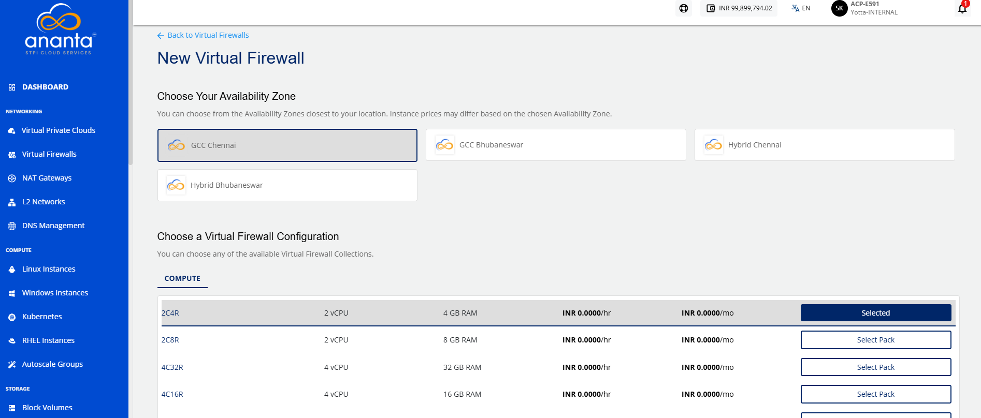
Task: Open Kubernetes menu item
Action: pos(42,317)
